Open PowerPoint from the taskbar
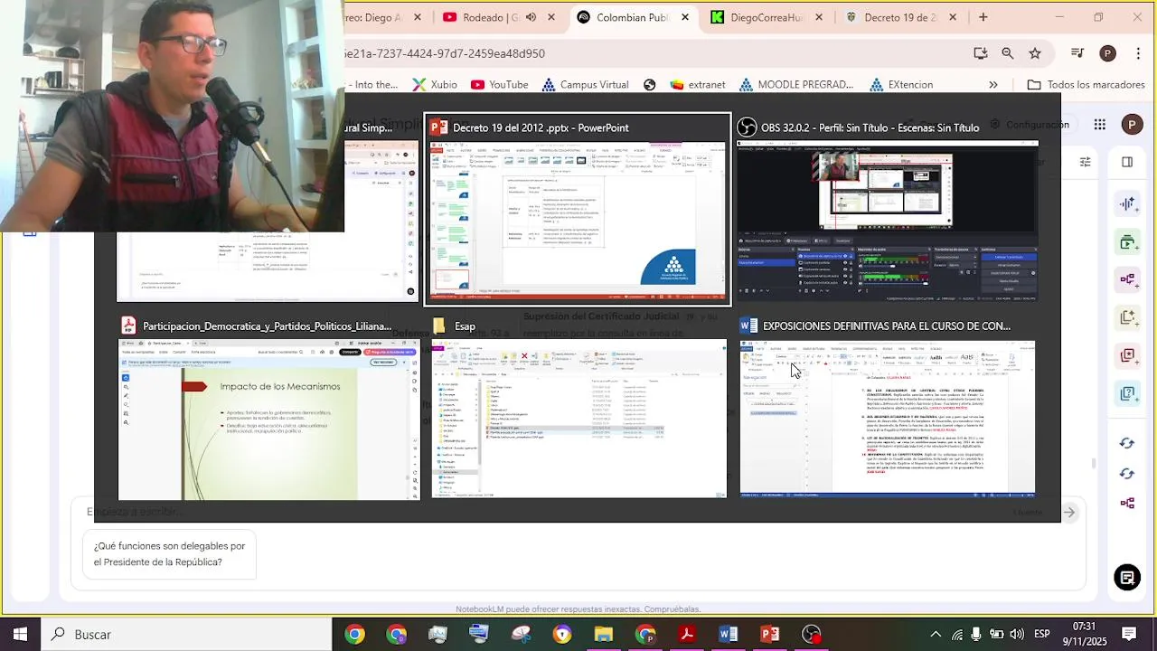Image resolution: width=1157 pixels, height=651 pixels. (770, 634)
